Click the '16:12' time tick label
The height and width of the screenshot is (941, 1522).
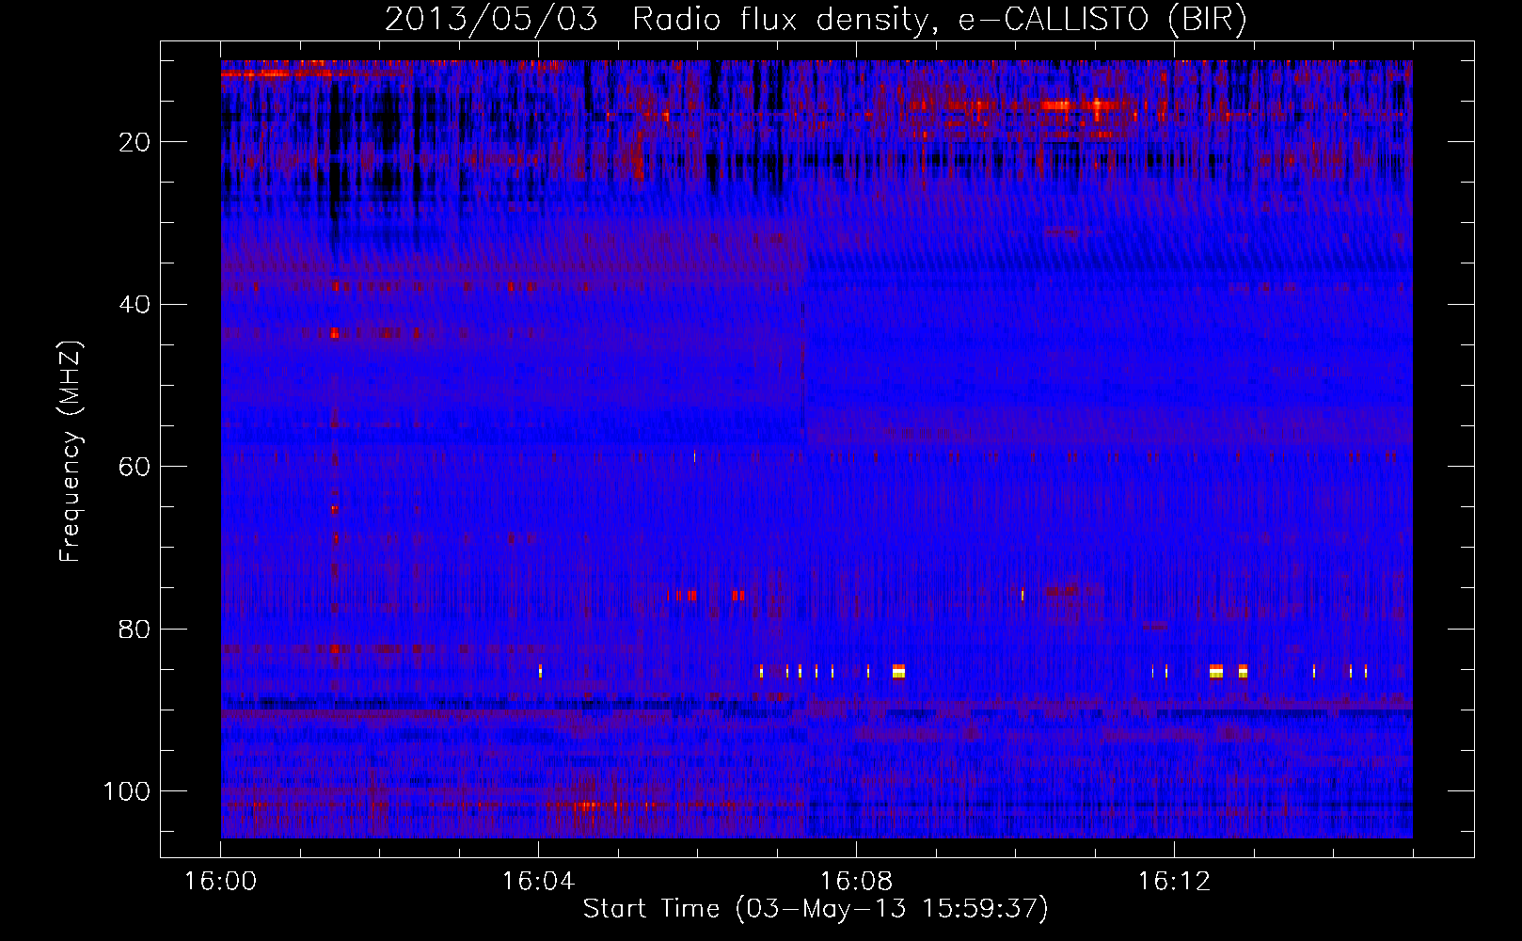coord(1174,882)
